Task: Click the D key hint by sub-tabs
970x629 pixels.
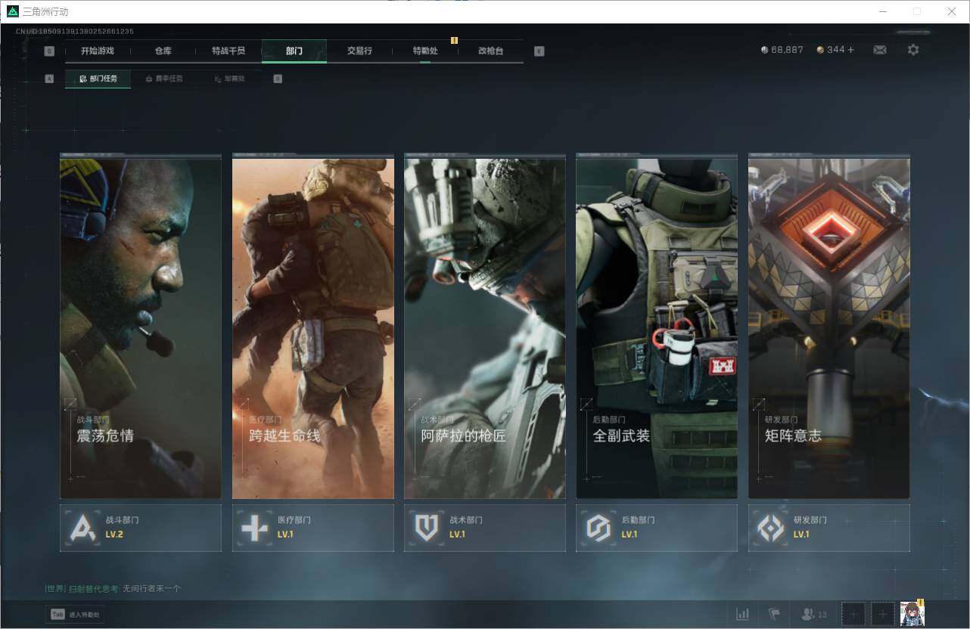Action: click(x=278, y=79)
